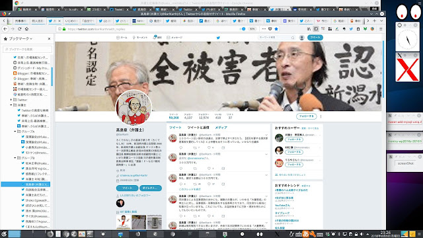This screenshot has width=423, height=238.
Task: Open the first media thumbnail in profile
Action: (124, 222)
